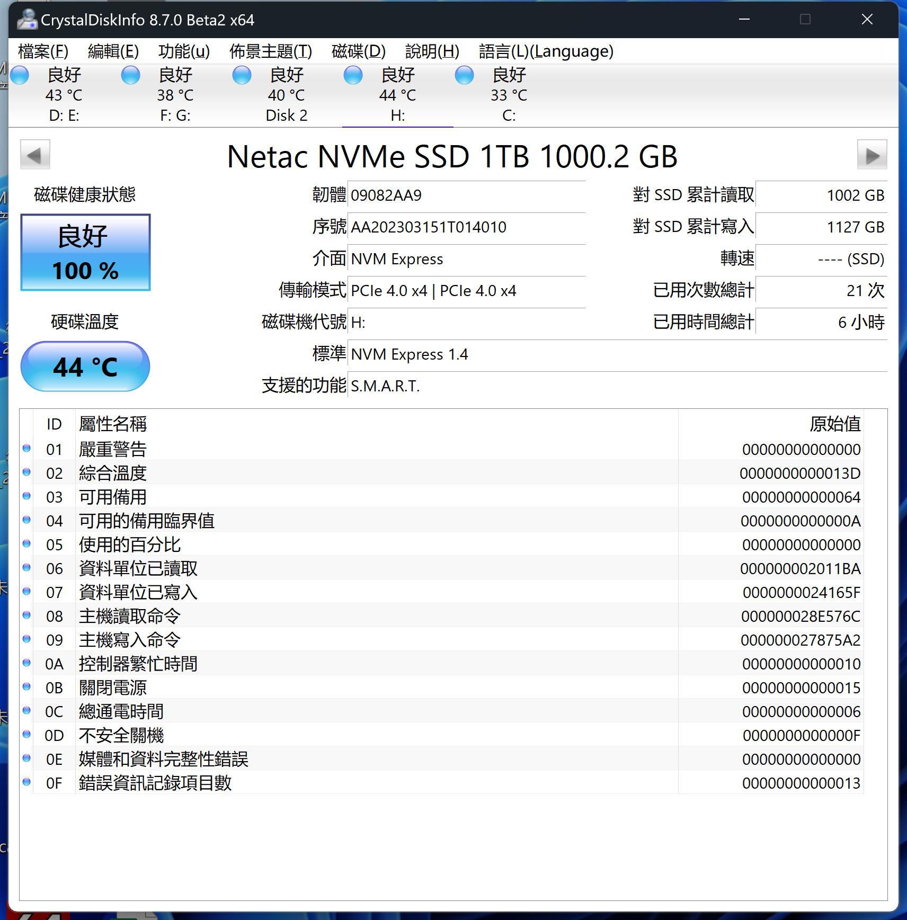Open the 佈景主題(T) theme menu
Image resolution: width=907 pixels, height=920 pixels.
(x=271, y=51)
